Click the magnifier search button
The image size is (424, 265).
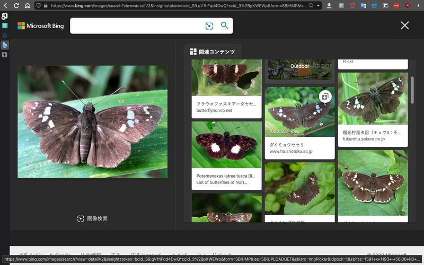(224, 25)
